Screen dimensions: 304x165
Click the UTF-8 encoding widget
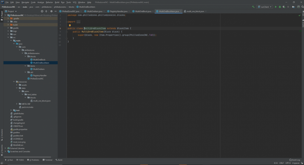coord(288,163)
